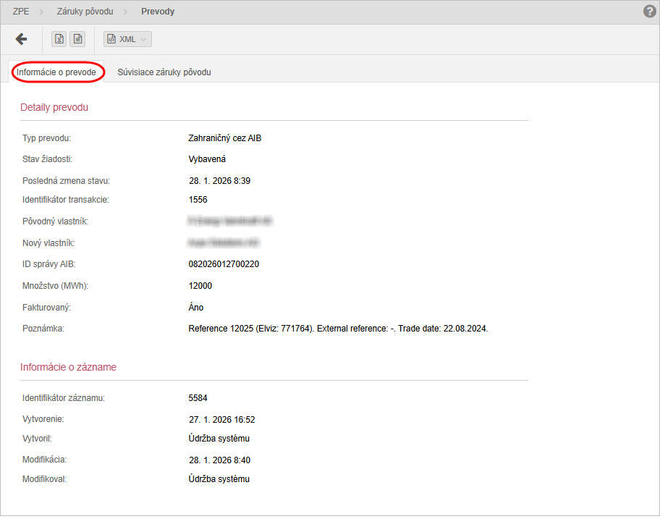Image resolution: width=660 pixels, height=519 pixels.
Task: Click the document export icon
Action: [x=78, y=39]
